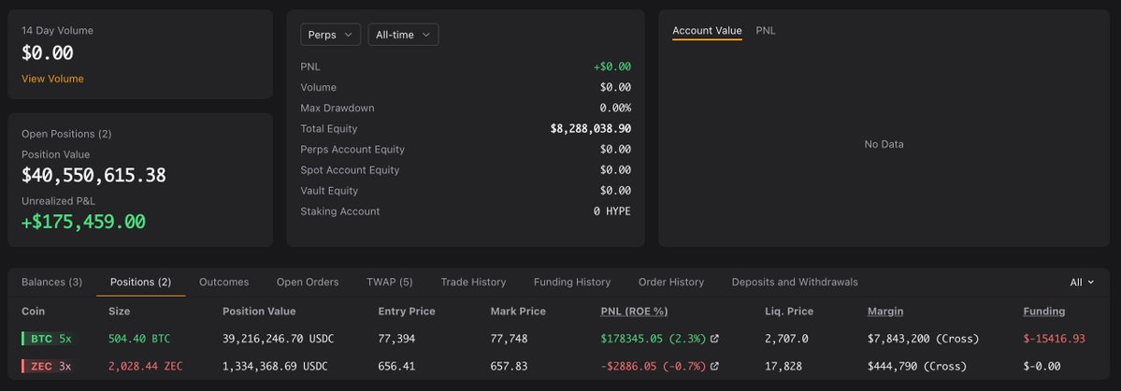1121x391 pixels.
Task: Switch to the Account Value chart tab
Action: click(x=707, y=31)
